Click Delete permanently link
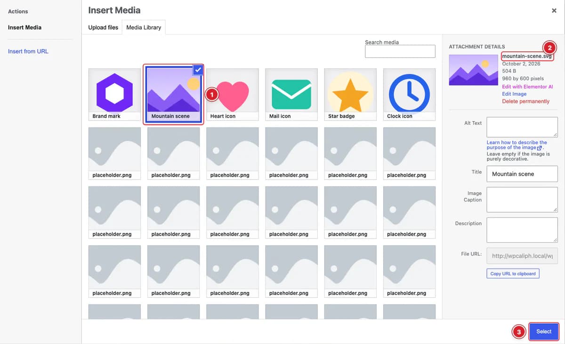 [x=525, y=101]
